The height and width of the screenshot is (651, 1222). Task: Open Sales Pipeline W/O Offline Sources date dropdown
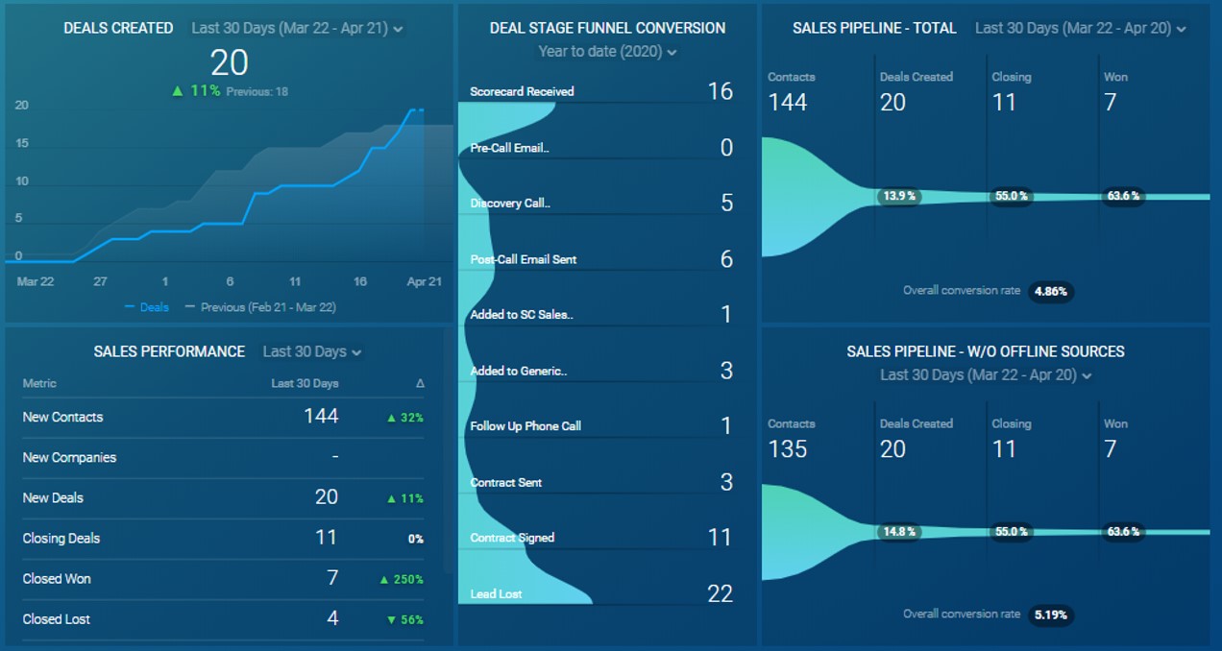tap(986, 375)
